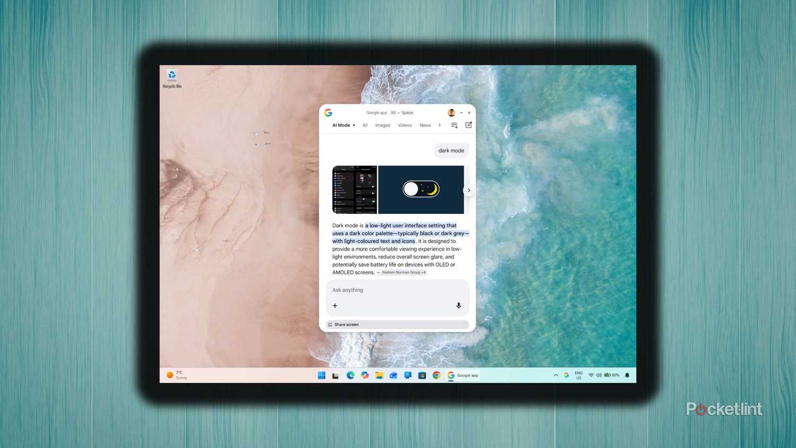Show next images with carousel arrow
This screenshot has width=796, height=448.
469,190
